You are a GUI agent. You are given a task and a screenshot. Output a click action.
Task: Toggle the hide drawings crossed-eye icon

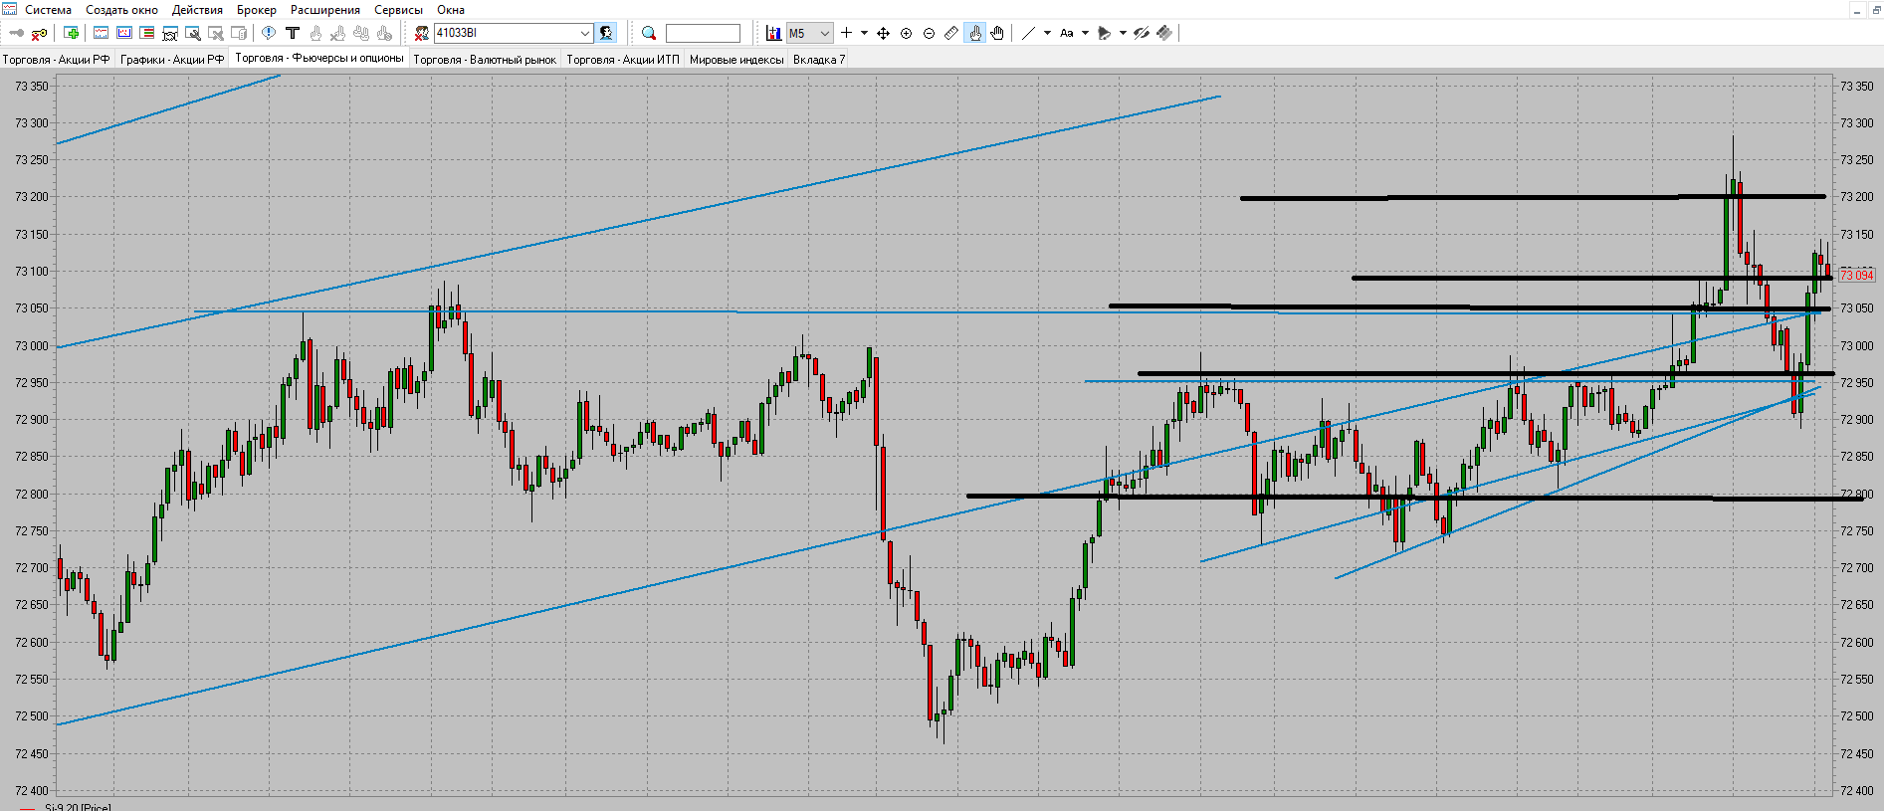[1142, 34]
